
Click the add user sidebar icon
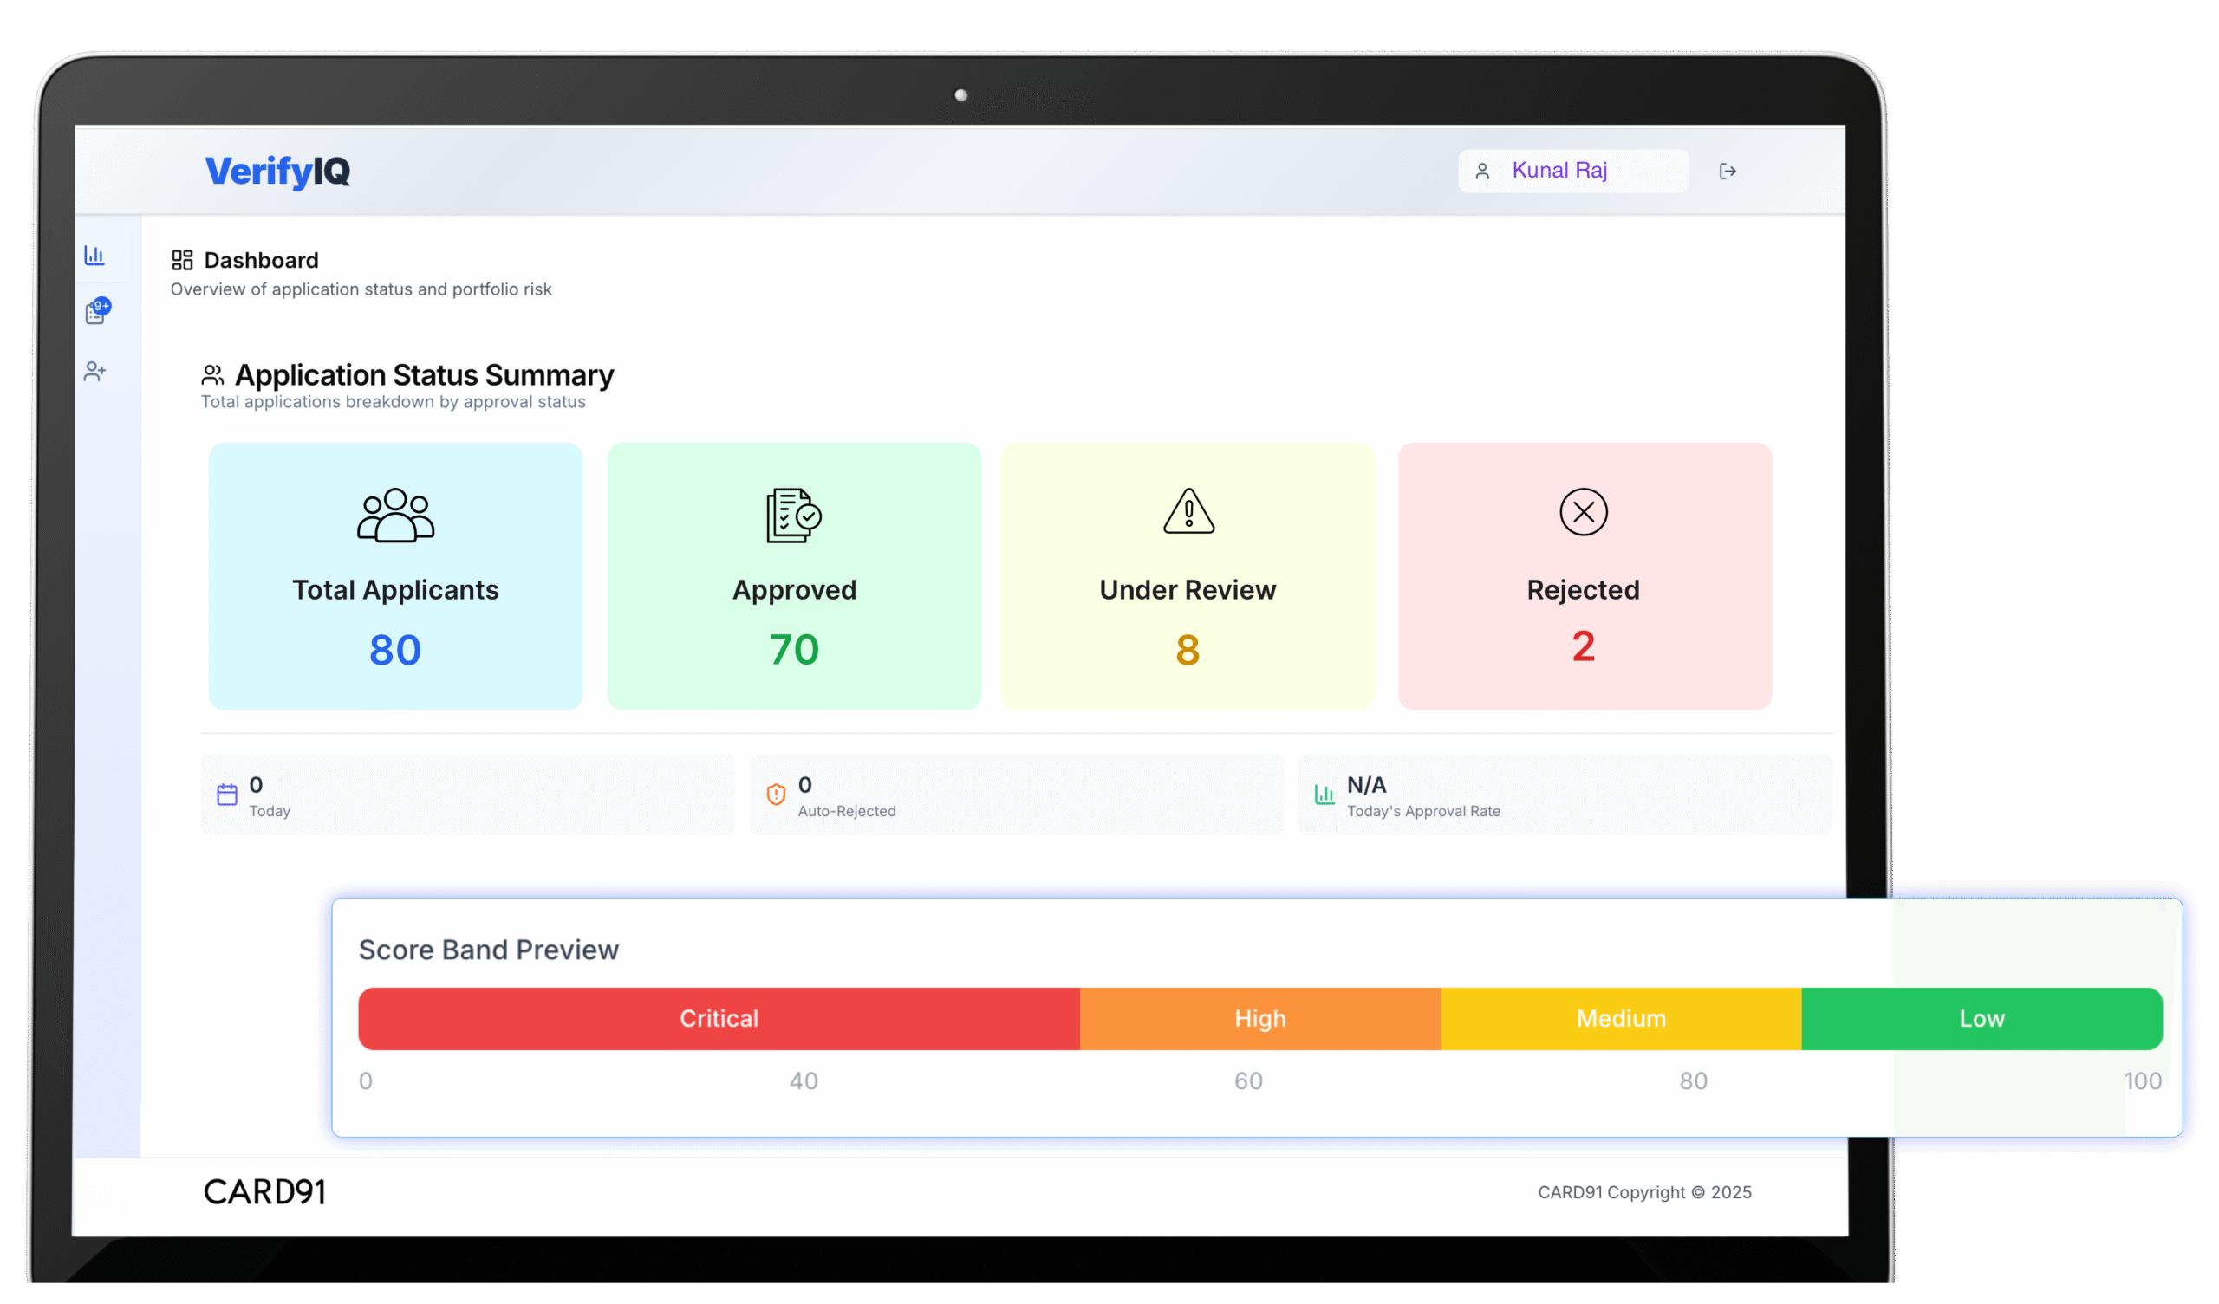(94, 372)
